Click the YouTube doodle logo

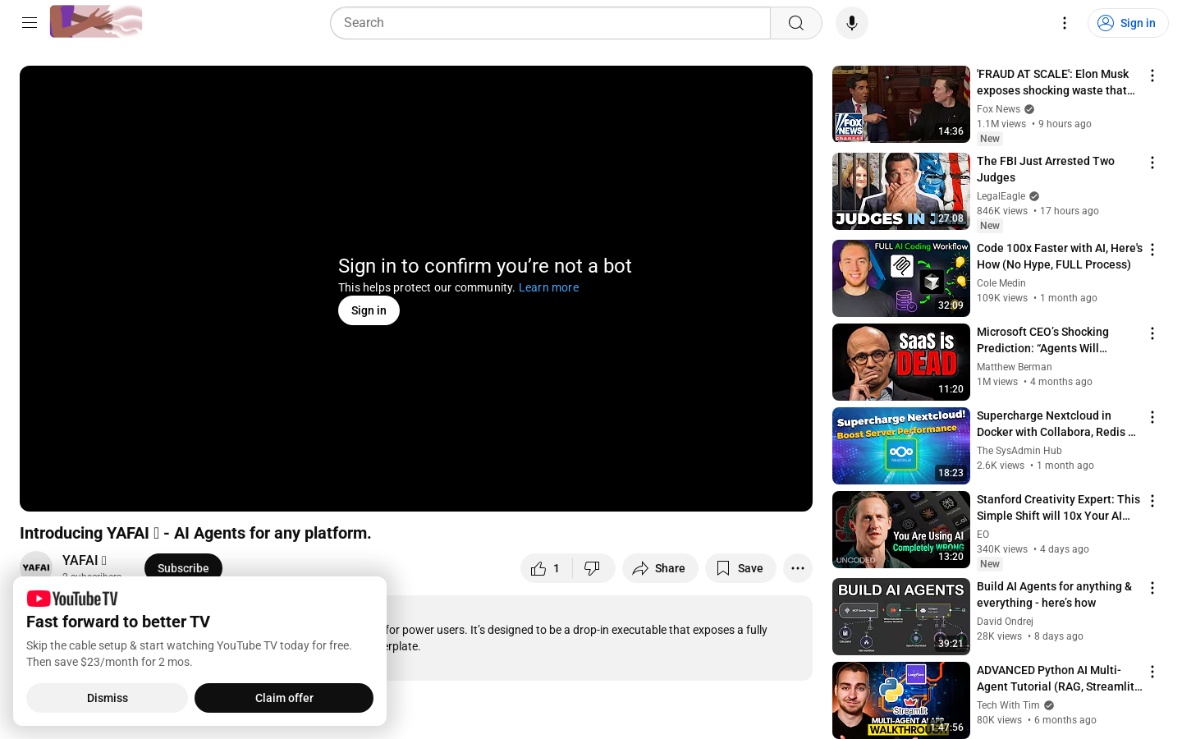point(96,21)
